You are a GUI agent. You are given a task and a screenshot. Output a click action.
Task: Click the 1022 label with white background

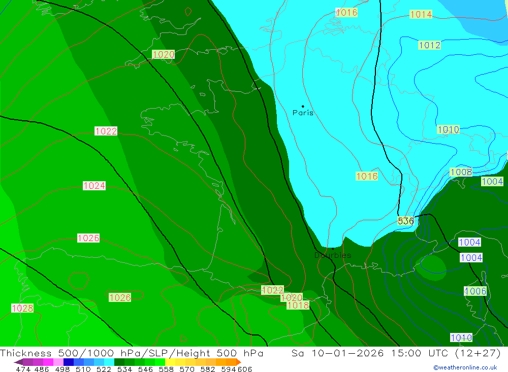(x=106, y=131)
